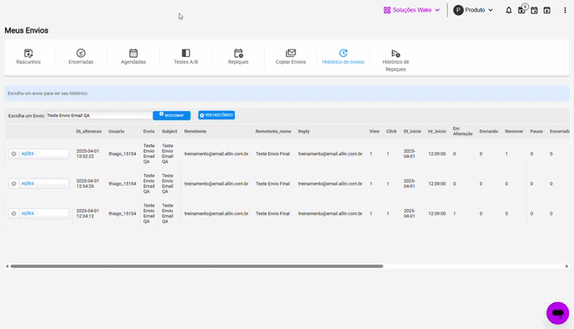The width and height of the screenshot is (574, 329).
Task: Open AÇÕES dropdown for 12:34:26 row
Action: pyautogui.click(x=39, y=183)
